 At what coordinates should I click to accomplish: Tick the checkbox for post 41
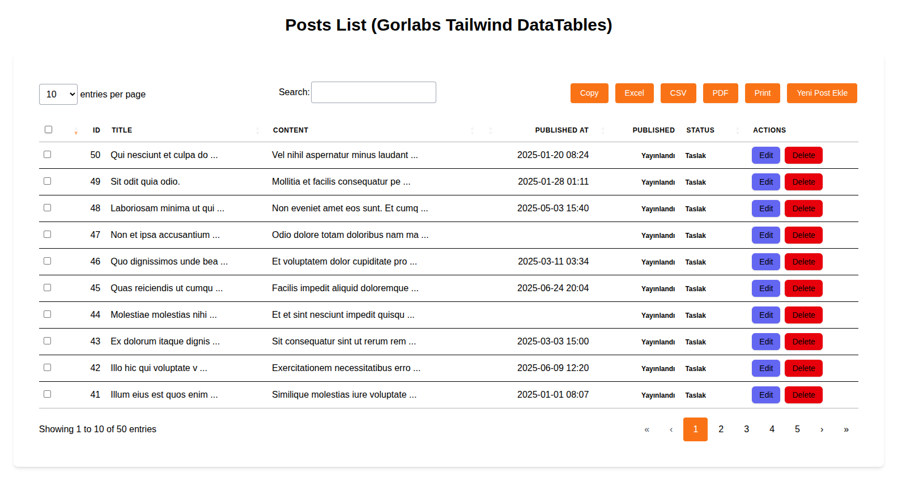pos(48,394)
